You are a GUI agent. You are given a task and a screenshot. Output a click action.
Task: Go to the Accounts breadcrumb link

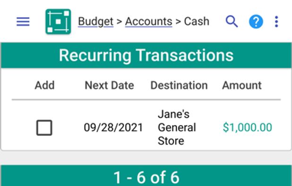pos(149,22)
